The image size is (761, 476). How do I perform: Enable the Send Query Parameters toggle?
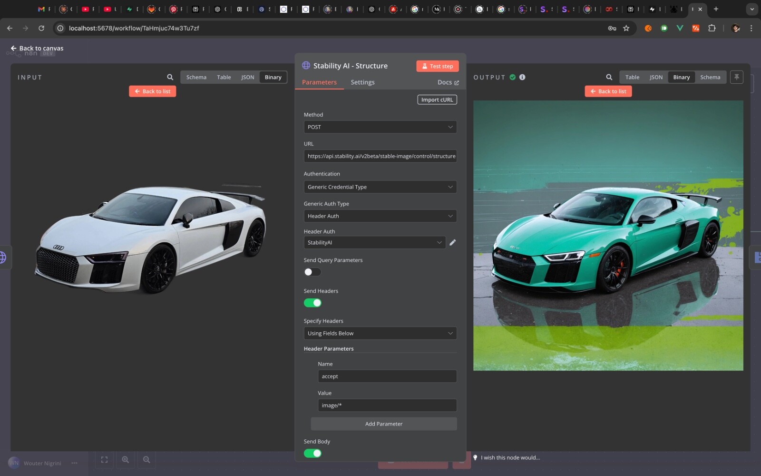[312, 272]
